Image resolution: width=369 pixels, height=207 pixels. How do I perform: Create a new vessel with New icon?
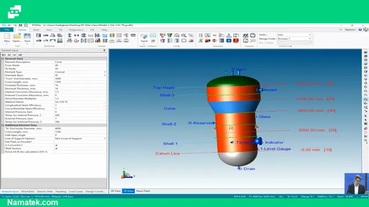pos(7,37)
